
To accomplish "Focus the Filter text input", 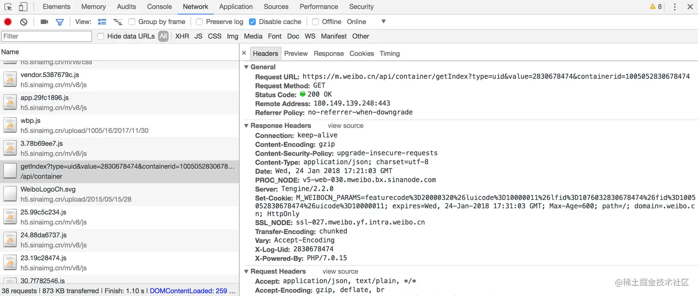I will pyautogui.click(x=47, y=36).
